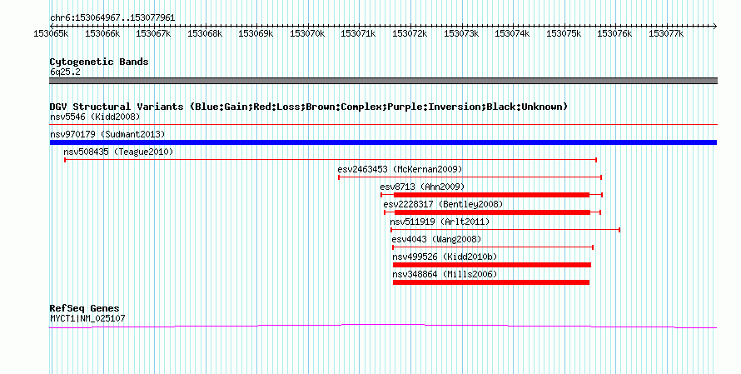Viewport: 741px width, 374px height.
Task: Click the nsv511919 (Arlt2011) label
Action: [x=440, y=222]
